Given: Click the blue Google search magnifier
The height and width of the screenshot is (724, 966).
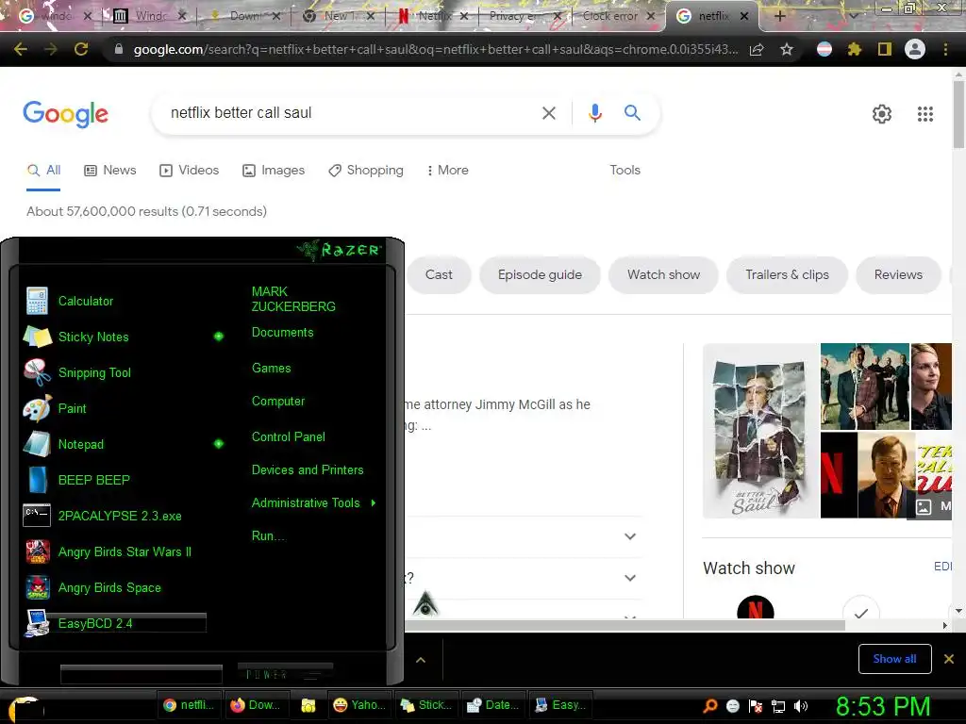Looking at the screenshot, I should pyautogui.click(x=632, y=113).
